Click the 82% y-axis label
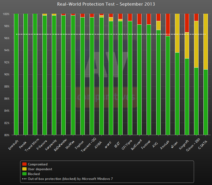 [7, 123]
